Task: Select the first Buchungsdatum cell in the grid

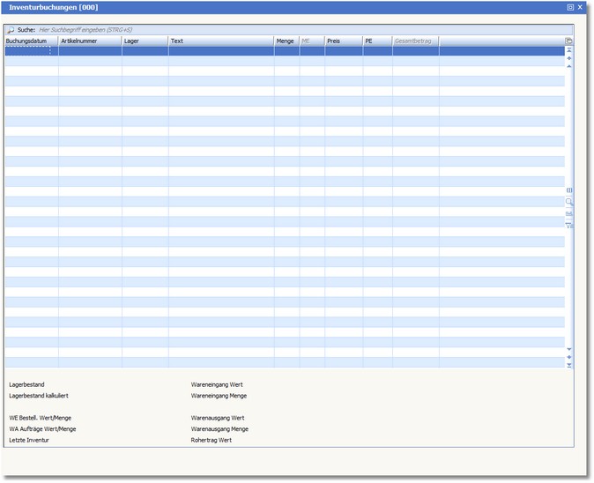Action: pos(31,51)
